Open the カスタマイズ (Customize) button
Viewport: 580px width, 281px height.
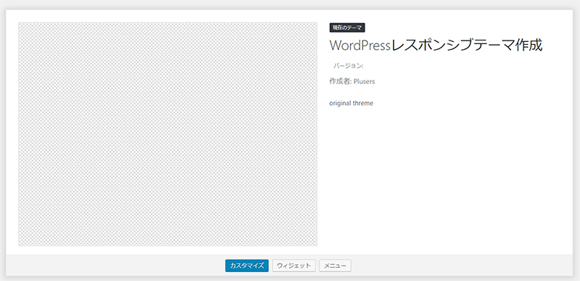pyautogui.click(x=246, y=266)
